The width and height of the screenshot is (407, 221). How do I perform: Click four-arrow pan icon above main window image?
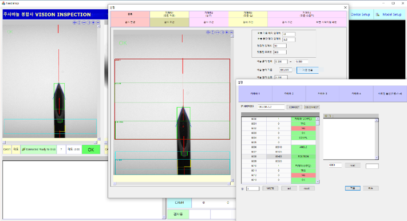[74, 22]
